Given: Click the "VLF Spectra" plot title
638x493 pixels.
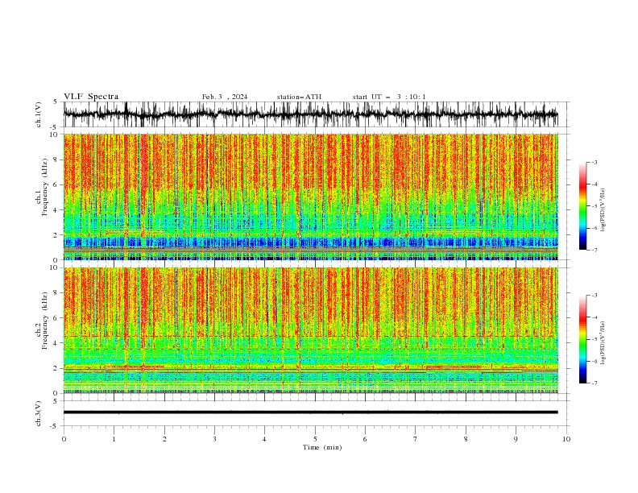Looking at the screenshot, I should coord(91,97).
